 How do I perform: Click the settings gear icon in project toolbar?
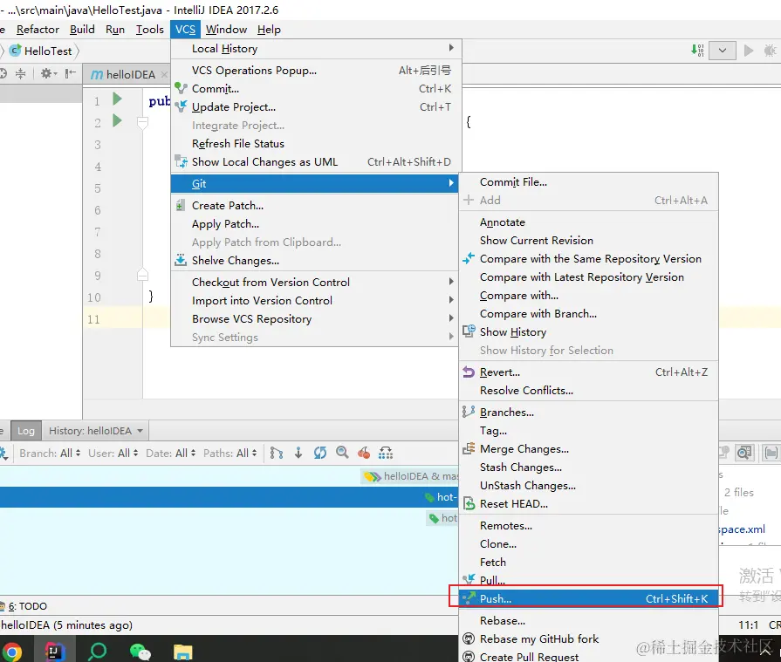(x=48, y=73)
